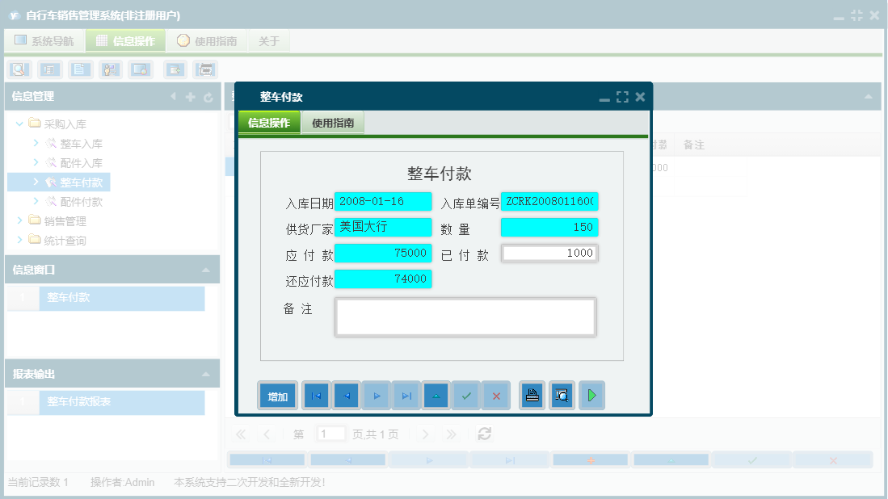The width and height of the screenshot is (888, 499).
Task: Click the print icon in 整车付款 dialog
Action: 532,395
